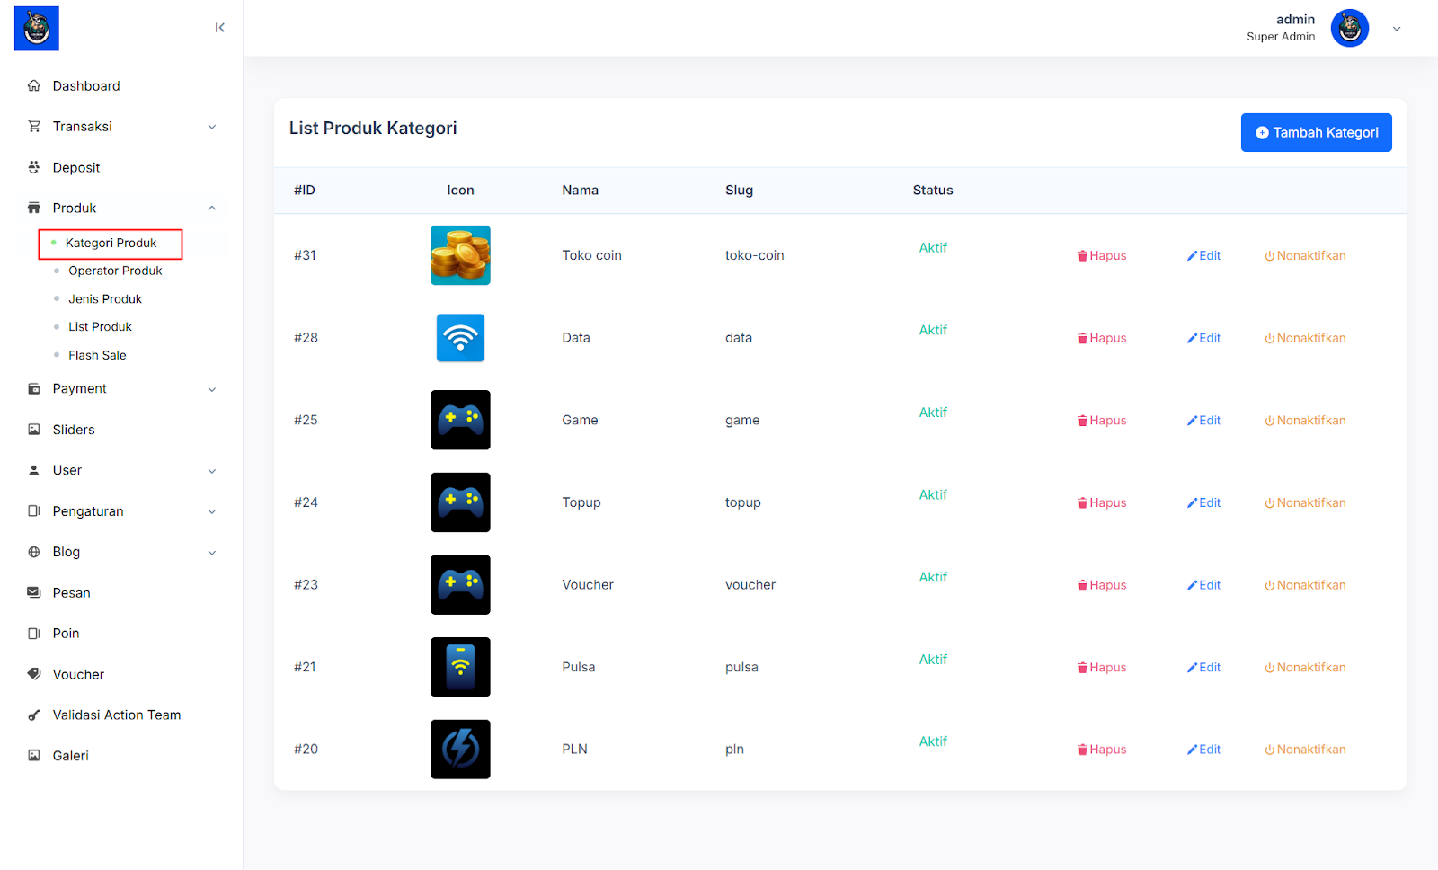Click the Voucher tag icon
The width and height of the screenshot is (1438, 870).
[x=34, y=674]
